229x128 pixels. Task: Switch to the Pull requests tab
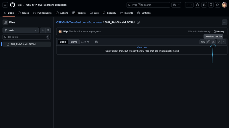(42, 13)
